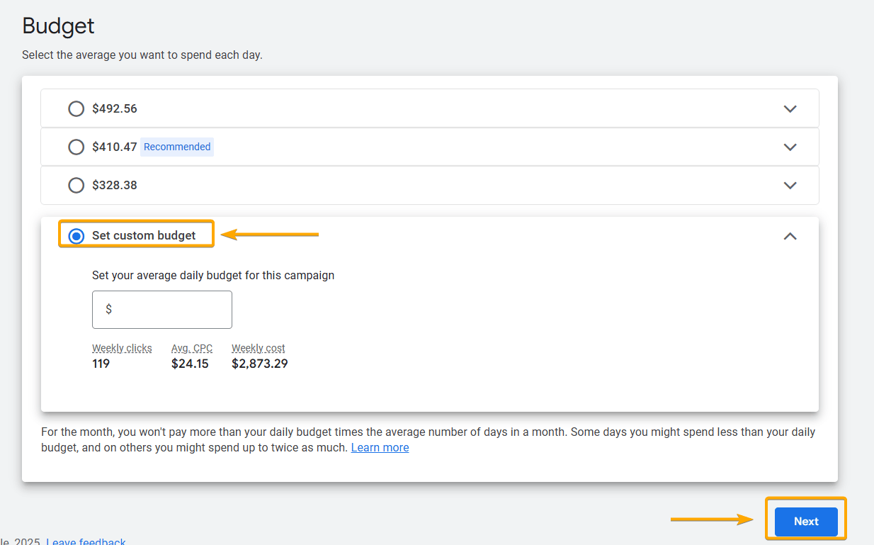Viewport: 874px width, 545px height.
Task: Click the 119 weekly clicks value
Action: [x=101, y=364]
